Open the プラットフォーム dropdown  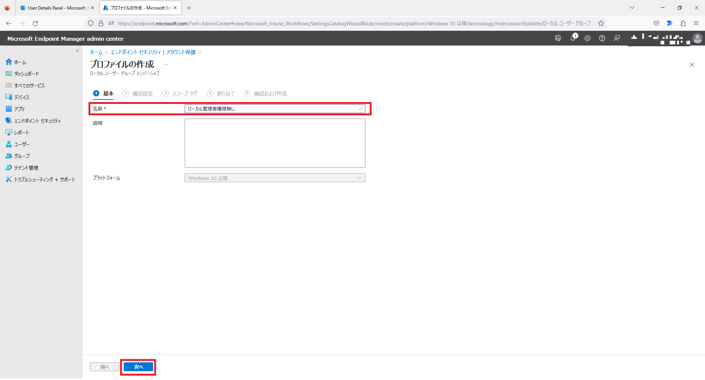click(275, 178)
